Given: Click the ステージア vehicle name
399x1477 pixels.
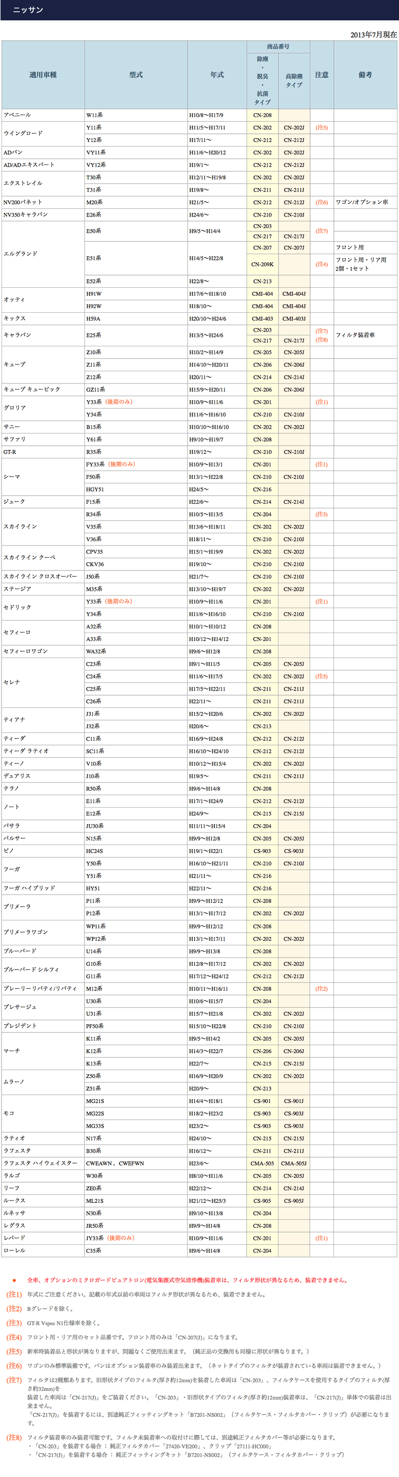Looking at the screenshot, I should click(17, 589).
